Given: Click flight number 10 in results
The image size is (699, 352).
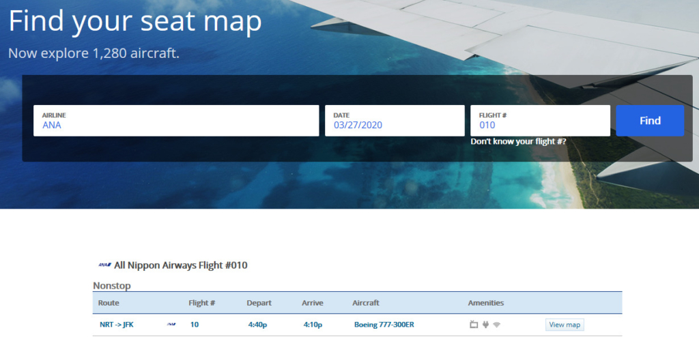Looking at the screenshot, I should (195, 325).
